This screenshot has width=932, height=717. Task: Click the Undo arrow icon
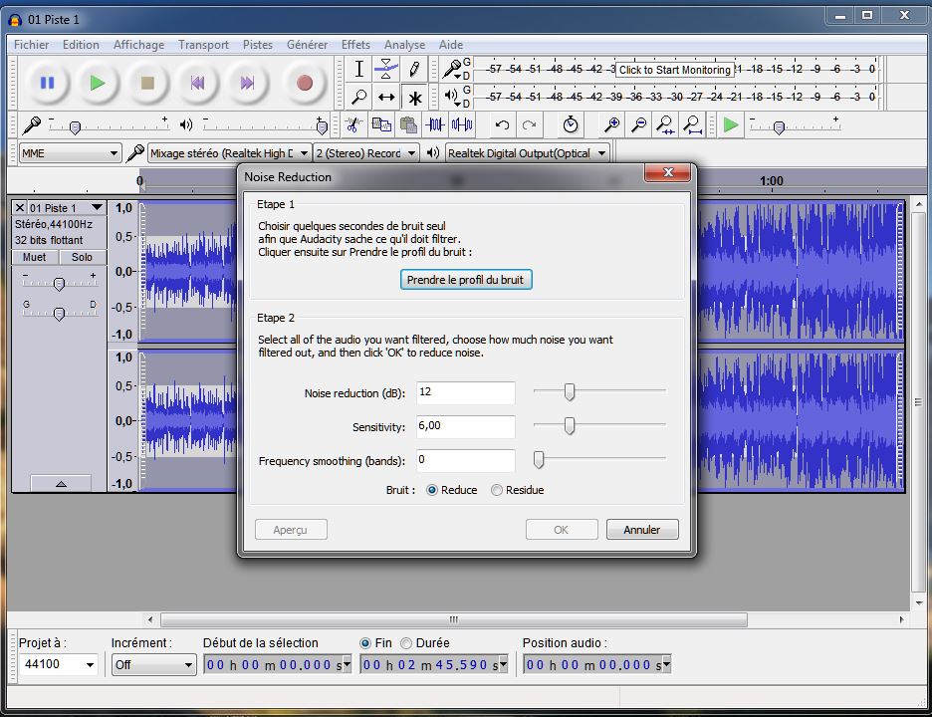pyautogui.click(x=502, y=124)
